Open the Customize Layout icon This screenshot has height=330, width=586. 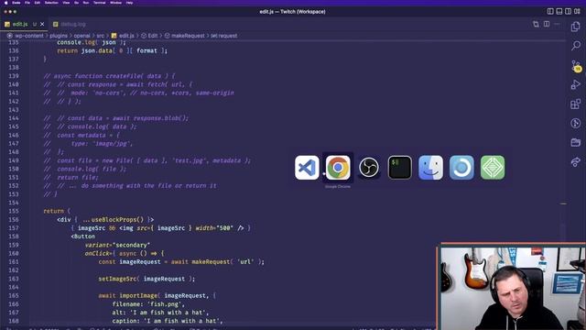pos(577,12)
